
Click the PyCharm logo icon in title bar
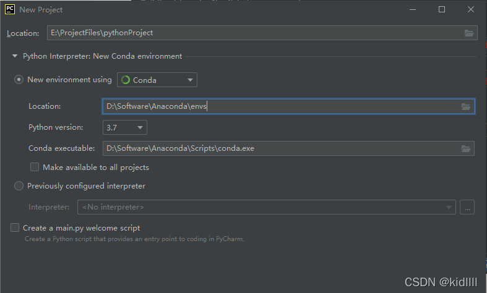[10, 9]
